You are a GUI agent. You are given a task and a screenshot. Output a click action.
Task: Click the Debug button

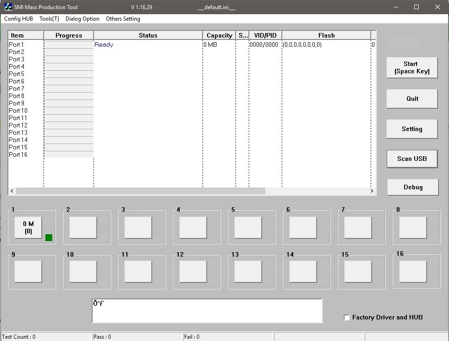click(x=413, y=187)
